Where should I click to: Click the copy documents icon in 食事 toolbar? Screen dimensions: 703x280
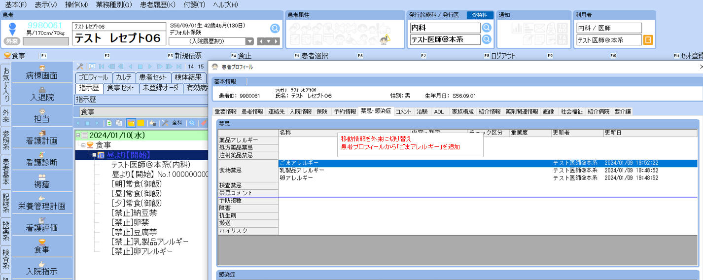(x=118, y=123)
